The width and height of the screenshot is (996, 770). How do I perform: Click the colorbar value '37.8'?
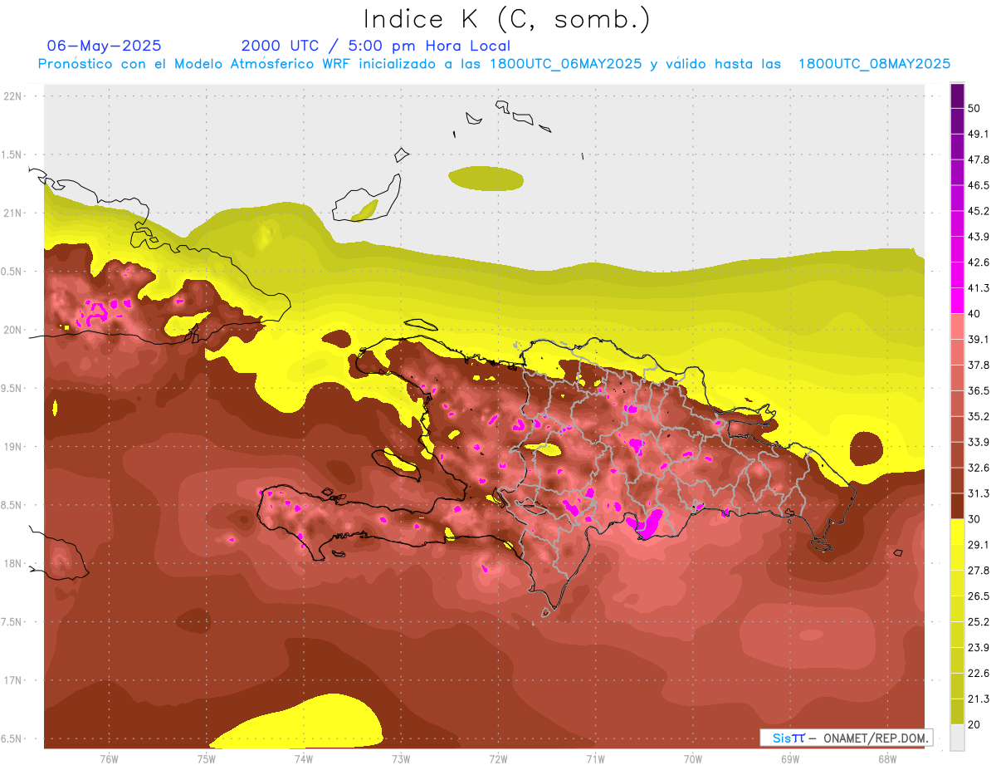click(x=978, y=365)
